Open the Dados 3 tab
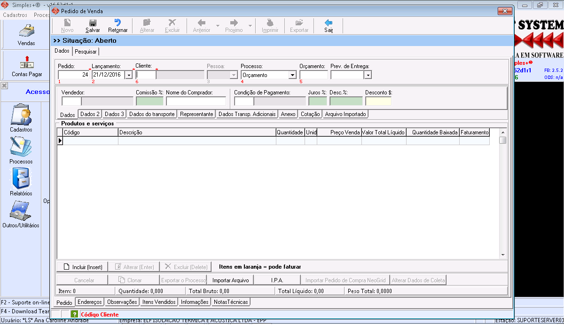 click(114, 114)
